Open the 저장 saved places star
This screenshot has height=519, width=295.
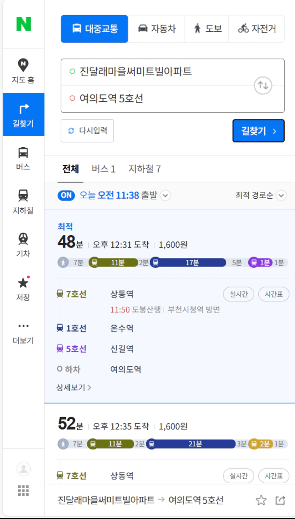point(23,289)
